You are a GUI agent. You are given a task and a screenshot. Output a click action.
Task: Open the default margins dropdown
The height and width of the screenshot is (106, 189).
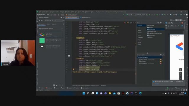coord(172,26)
